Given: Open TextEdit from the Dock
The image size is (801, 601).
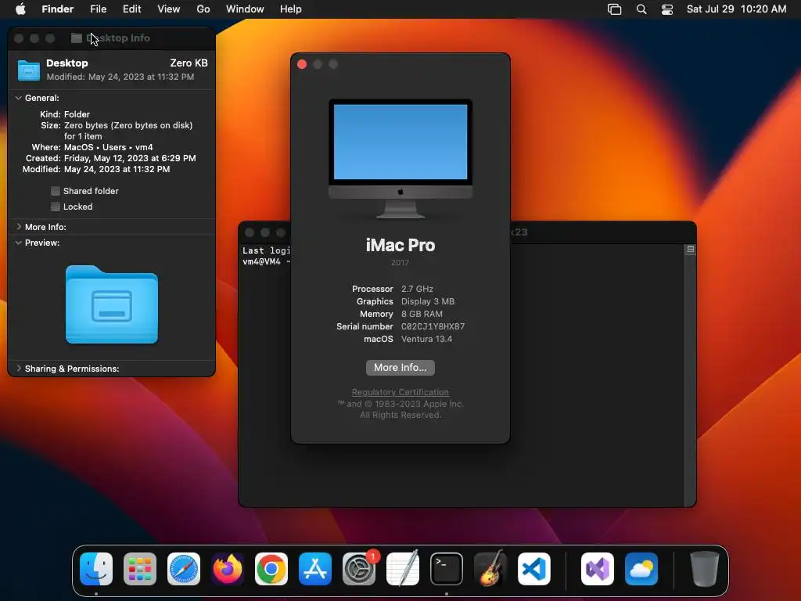Looking at the screenshot, I should pyautogui.click(x=403, y=569).
